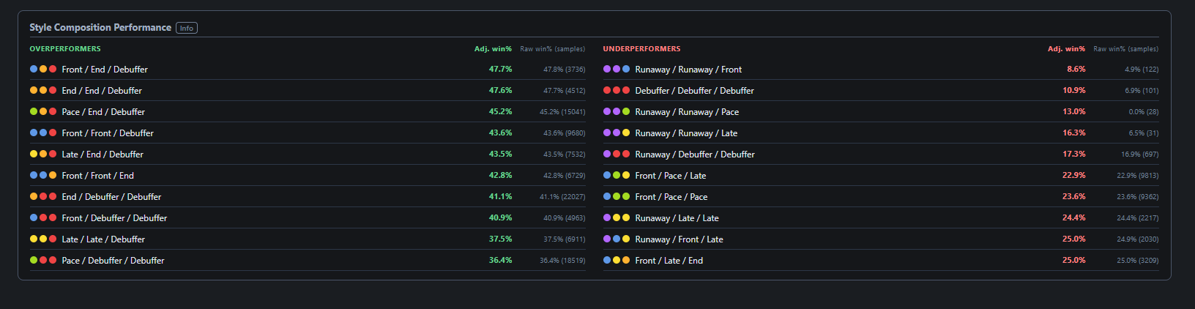This screenshot has height=309, width=1195.
Task: Click the UNDERPERFORMERS section header
Action: click(x=641, y=49)
